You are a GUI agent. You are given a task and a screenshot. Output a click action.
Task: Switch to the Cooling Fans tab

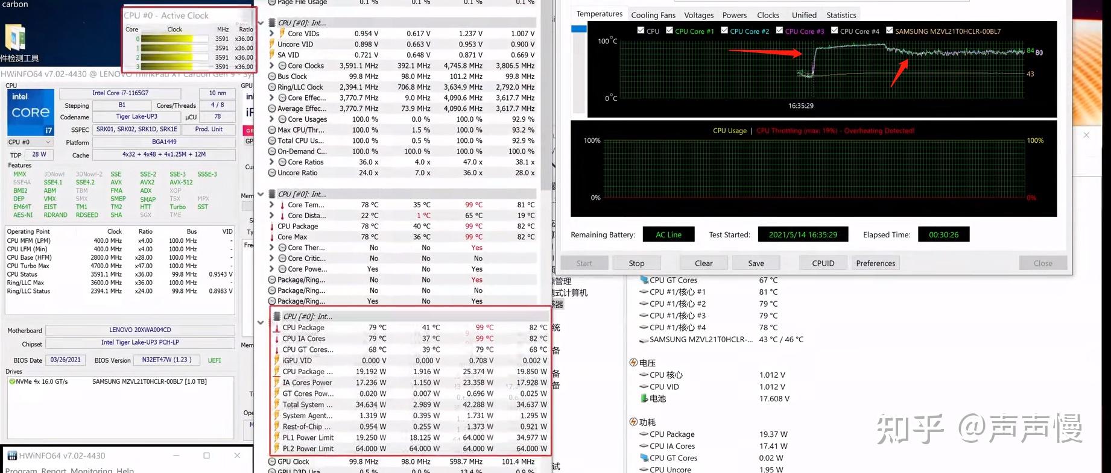(x=653, y=15)
